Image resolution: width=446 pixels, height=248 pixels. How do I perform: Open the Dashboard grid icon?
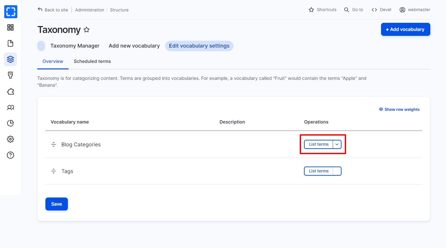[10, 27]
